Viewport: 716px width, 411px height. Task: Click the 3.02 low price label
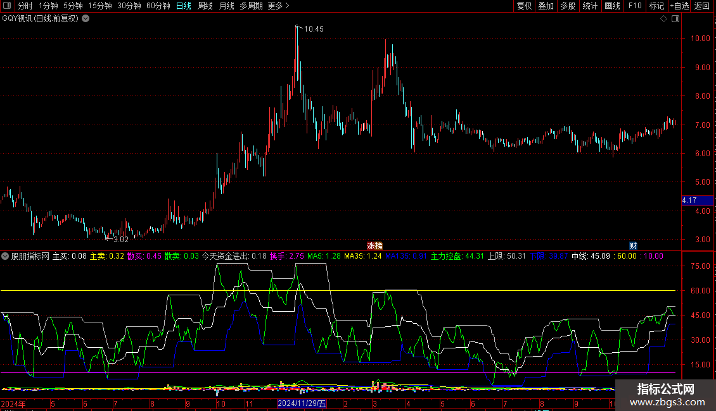click(121, 240)
